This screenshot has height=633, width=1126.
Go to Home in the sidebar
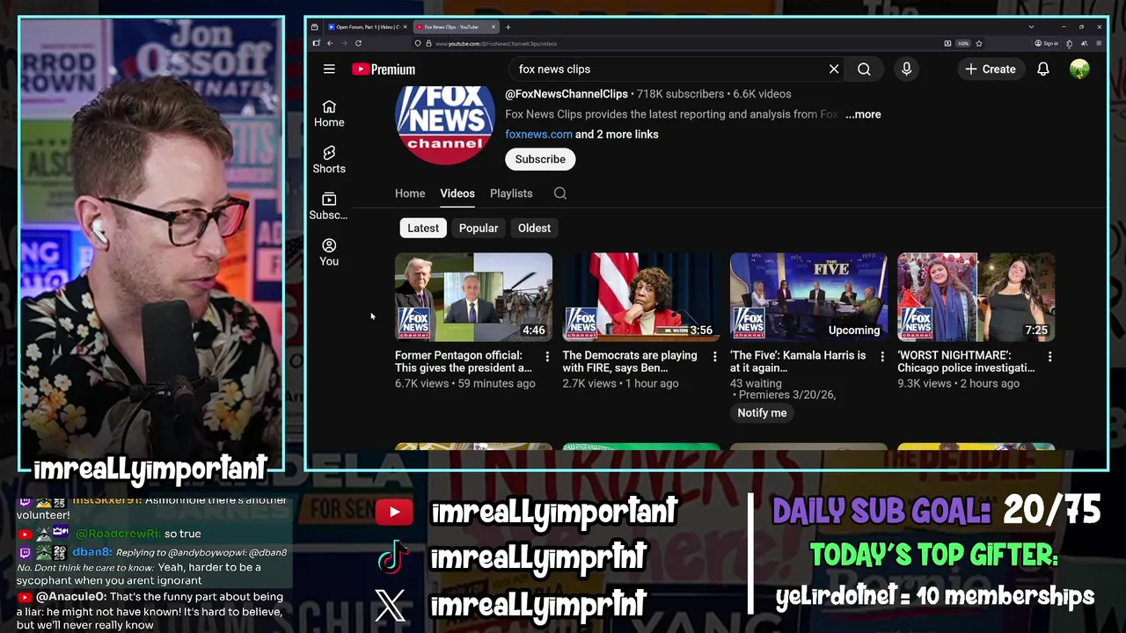coord(329,113)
